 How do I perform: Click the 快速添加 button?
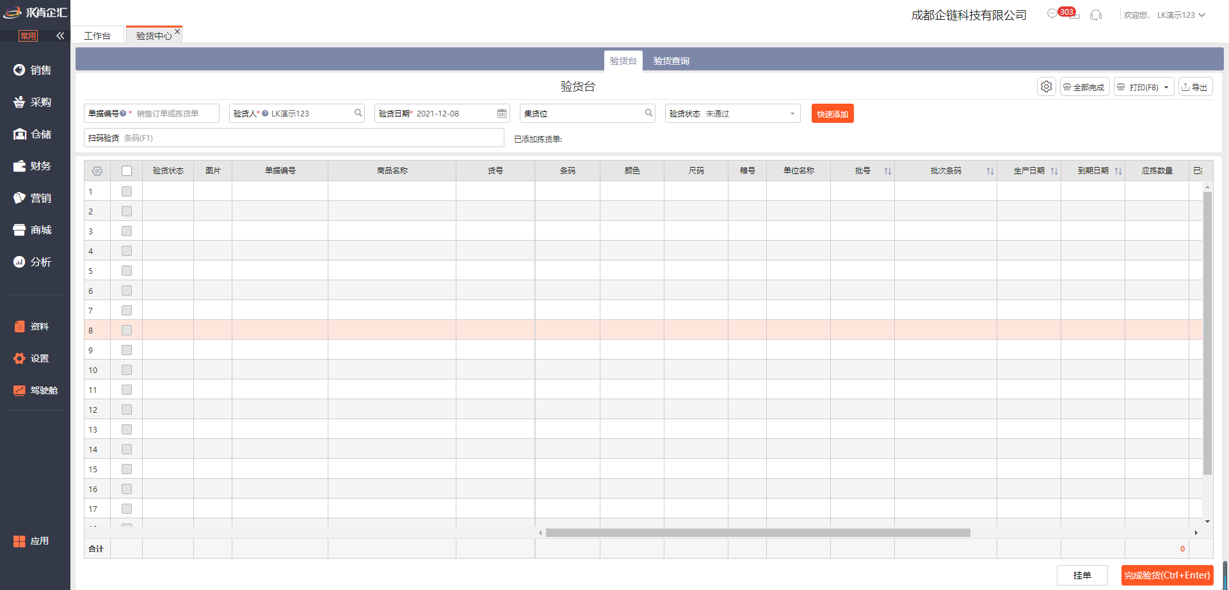click(x=832, y=114)
